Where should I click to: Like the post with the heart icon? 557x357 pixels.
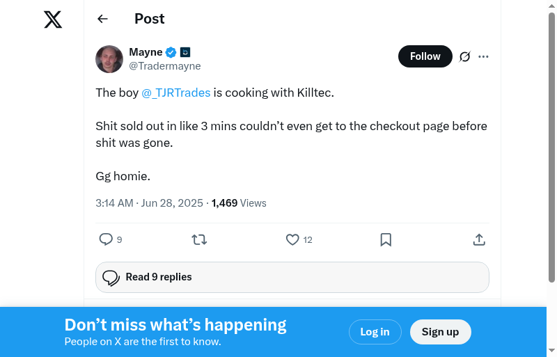tap(292, 239)
